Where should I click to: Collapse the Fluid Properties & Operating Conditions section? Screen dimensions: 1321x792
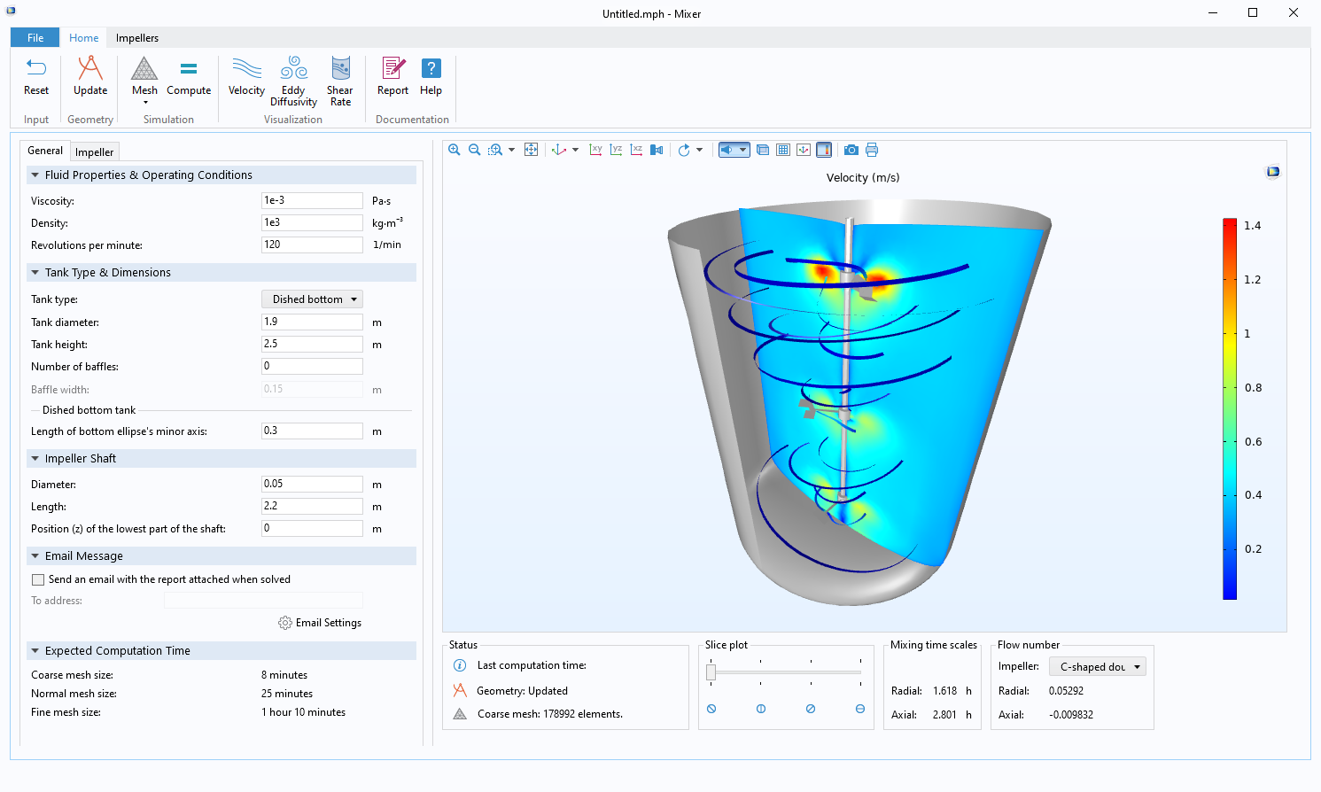coord(35,175)
